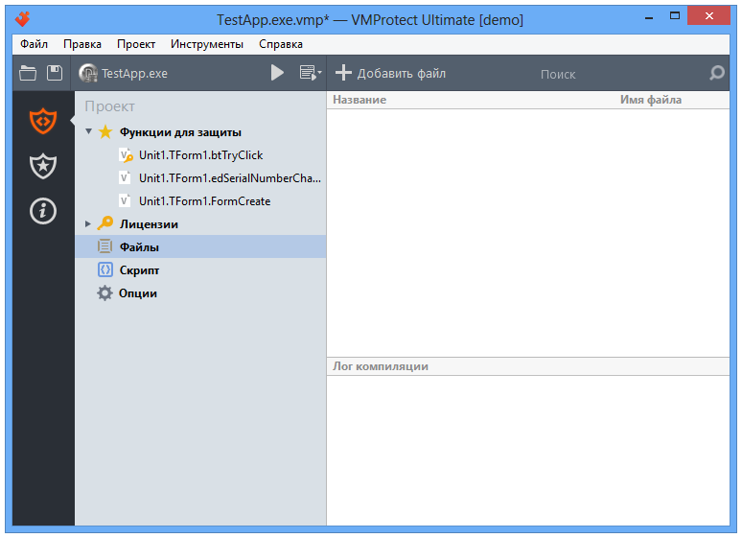Image resolution: width=742 pixels, height=538 pixels.
Task: Maximize the VMProtect window
Action: coord(675,16)
